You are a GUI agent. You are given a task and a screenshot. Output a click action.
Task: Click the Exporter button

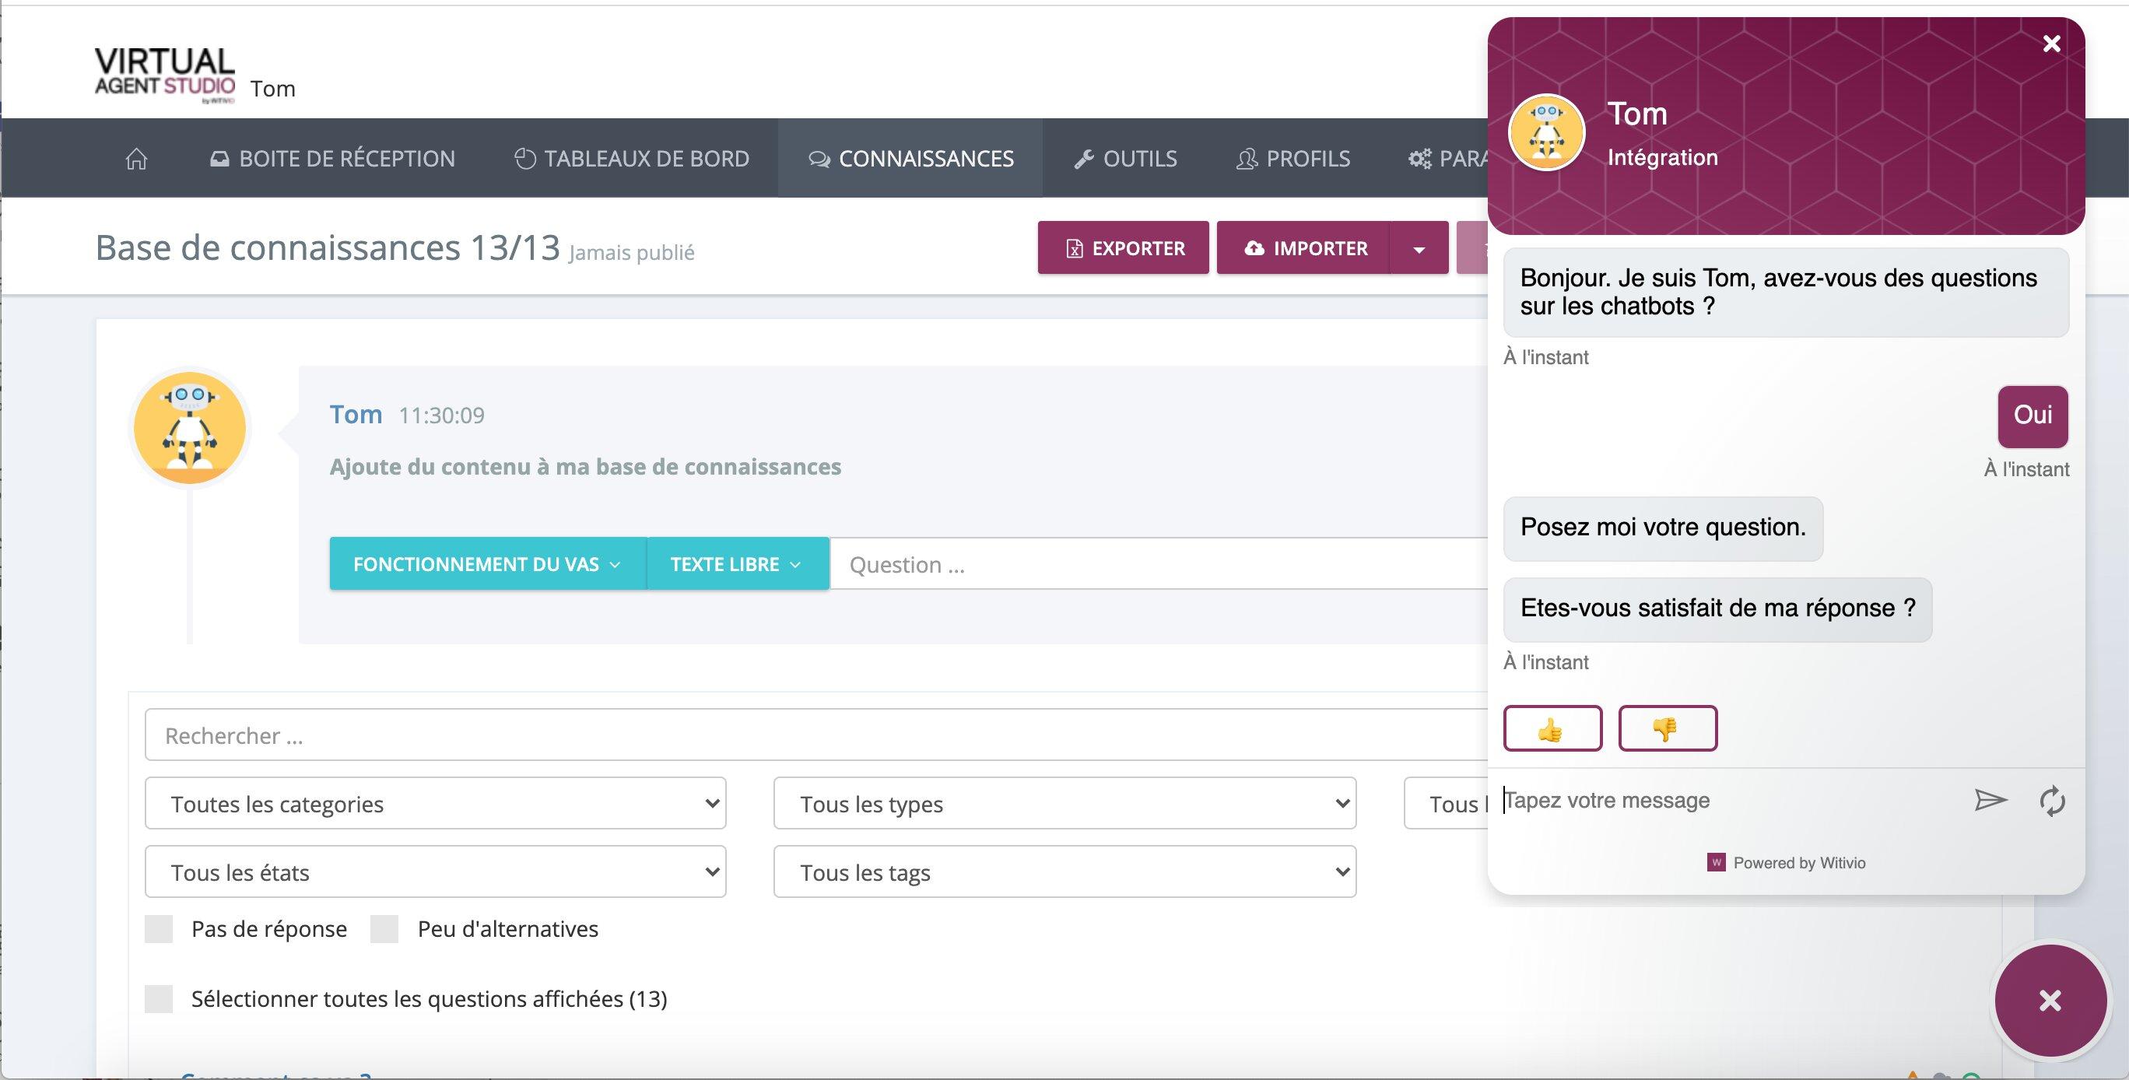1123,248
